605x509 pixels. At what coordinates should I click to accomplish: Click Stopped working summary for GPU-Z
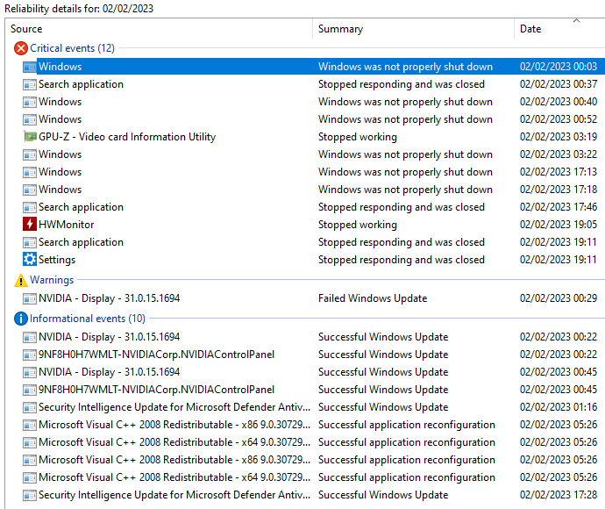point(357,137)
